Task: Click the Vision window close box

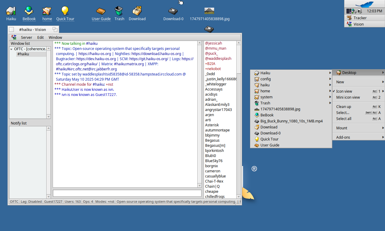Action: (11, 29)
